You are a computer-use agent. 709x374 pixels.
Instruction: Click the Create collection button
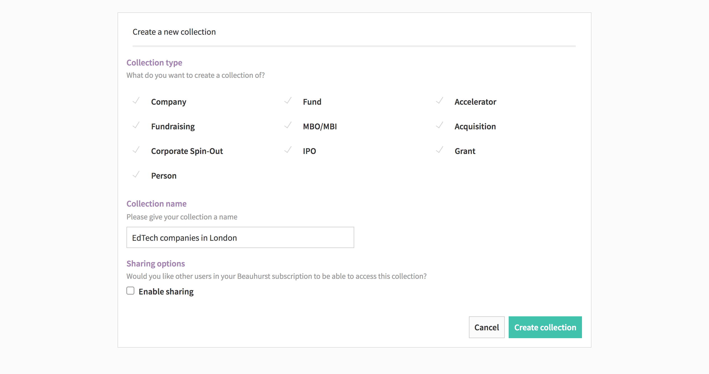(545, 327)
